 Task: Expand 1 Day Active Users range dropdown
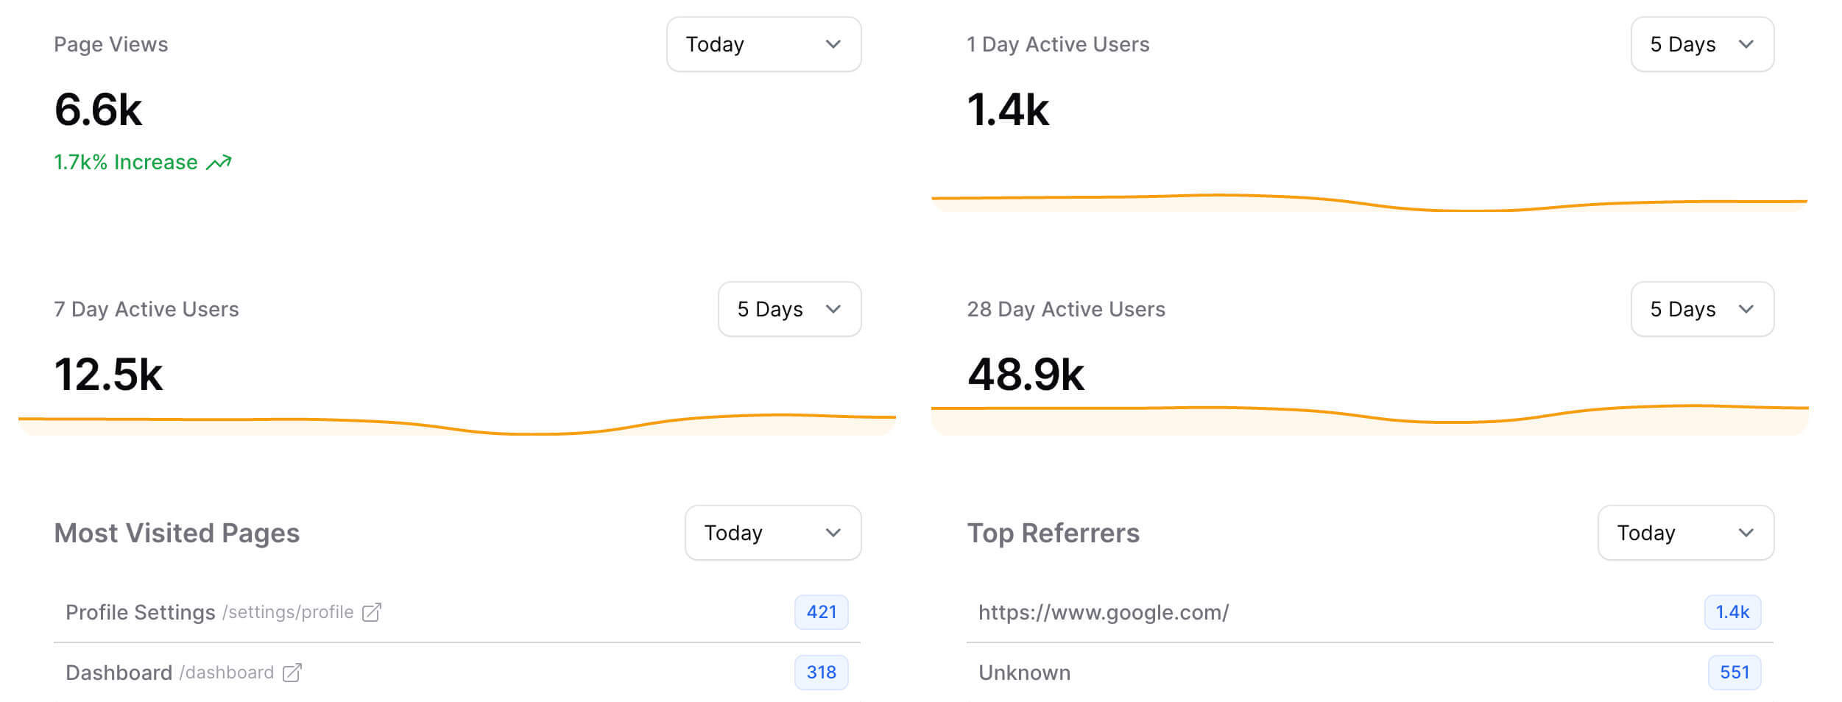pyautogui.click(x=1701, y=45)
